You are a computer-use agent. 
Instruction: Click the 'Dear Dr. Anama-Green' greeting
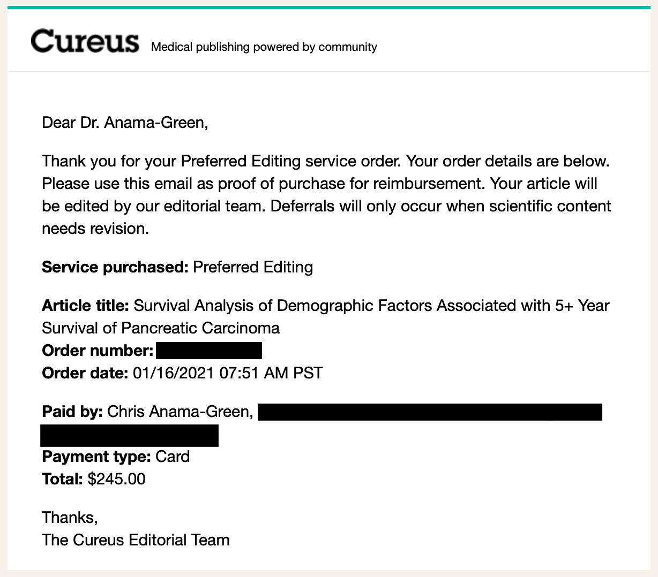pos(125,123)
